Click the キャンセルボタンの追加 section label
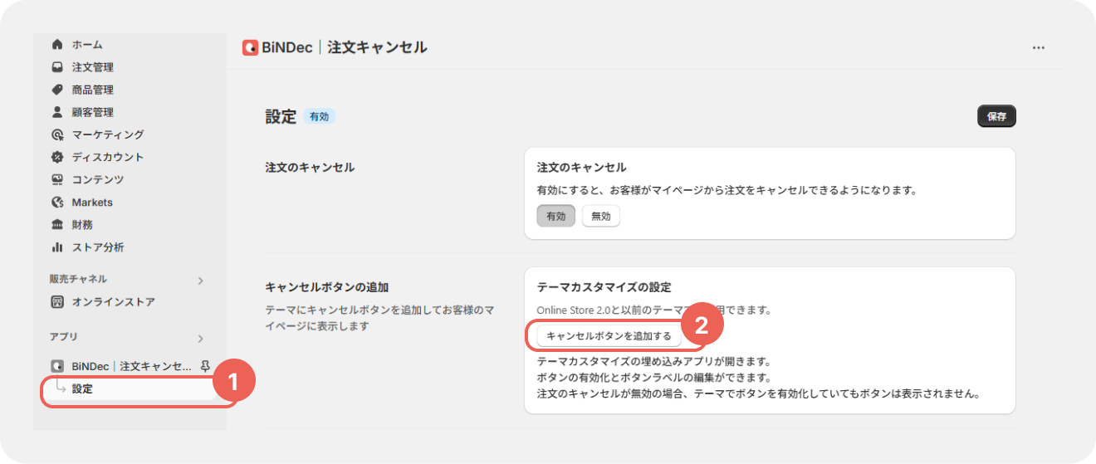 click(x=327, y=287)
